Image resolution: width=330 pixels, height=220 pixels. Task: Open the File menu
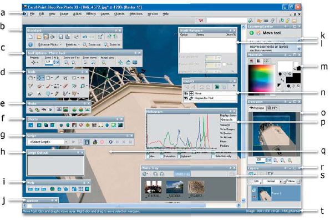click(x=32, y=14)
